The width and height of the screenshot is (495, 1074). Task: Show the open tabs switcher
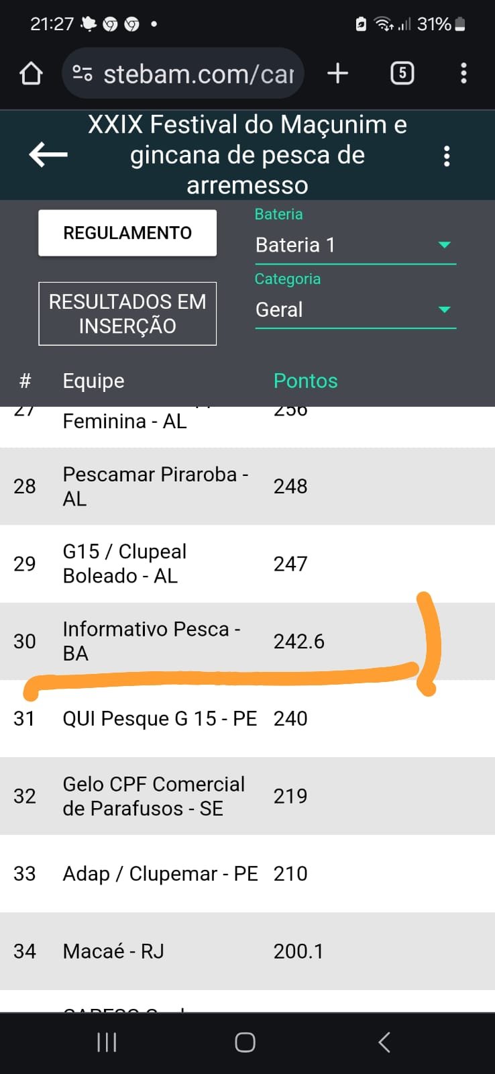[x=402, y=73]
